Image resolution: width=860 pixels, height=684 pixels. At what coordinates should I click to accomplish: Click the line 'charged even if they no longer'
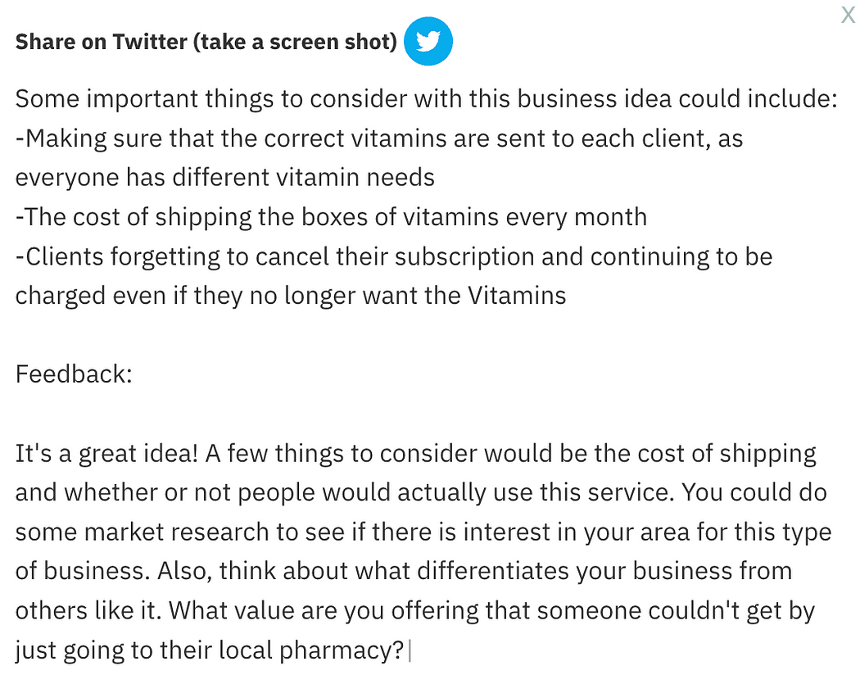pos(291,297)
